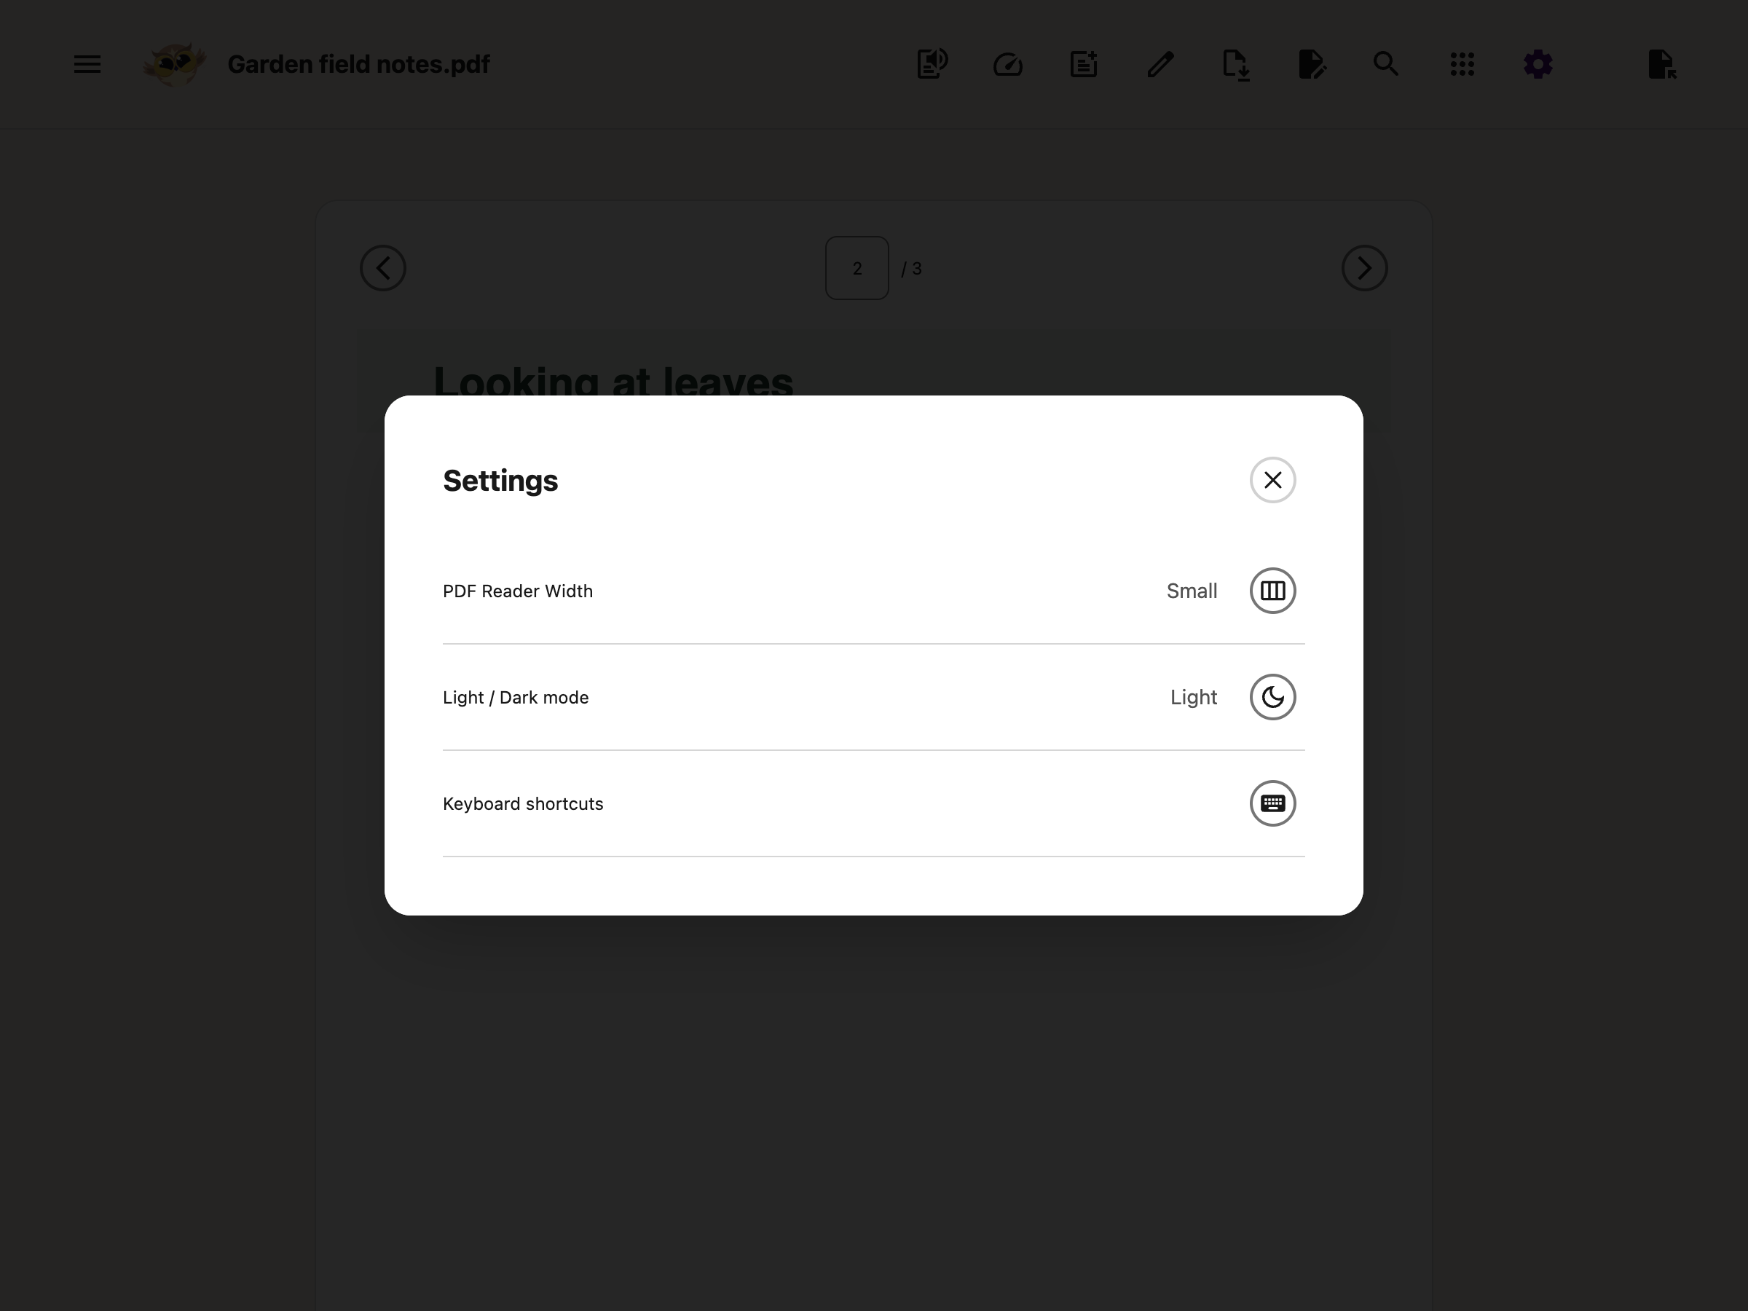Select the pencil annotate tool
1748x1311 pixels.
1160,64
